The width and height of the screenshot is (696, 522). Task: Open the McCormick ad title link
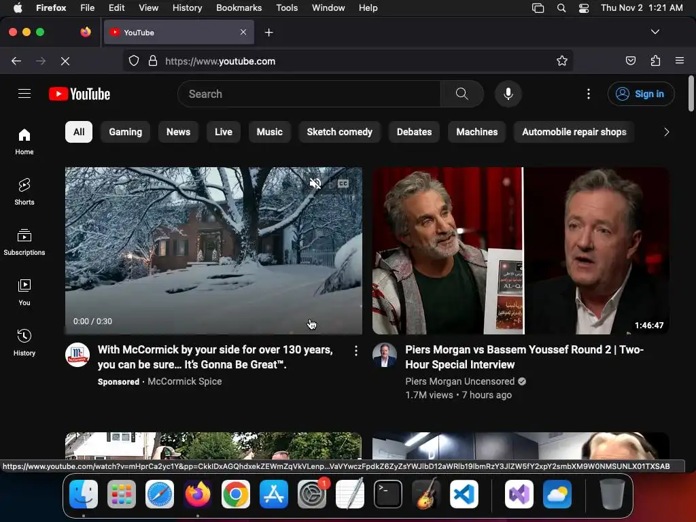[215, 357]
